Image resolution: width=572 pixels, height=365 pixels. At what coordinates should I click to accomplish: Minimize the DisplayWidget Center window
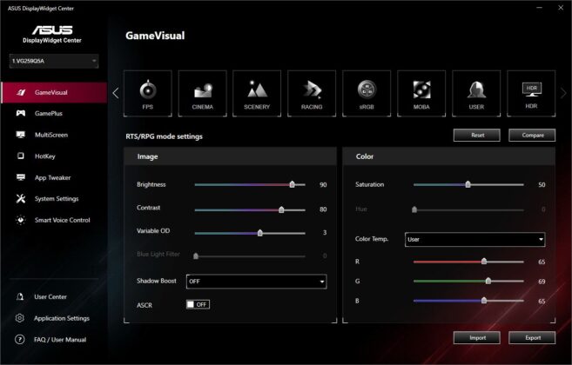coord(539,7)
